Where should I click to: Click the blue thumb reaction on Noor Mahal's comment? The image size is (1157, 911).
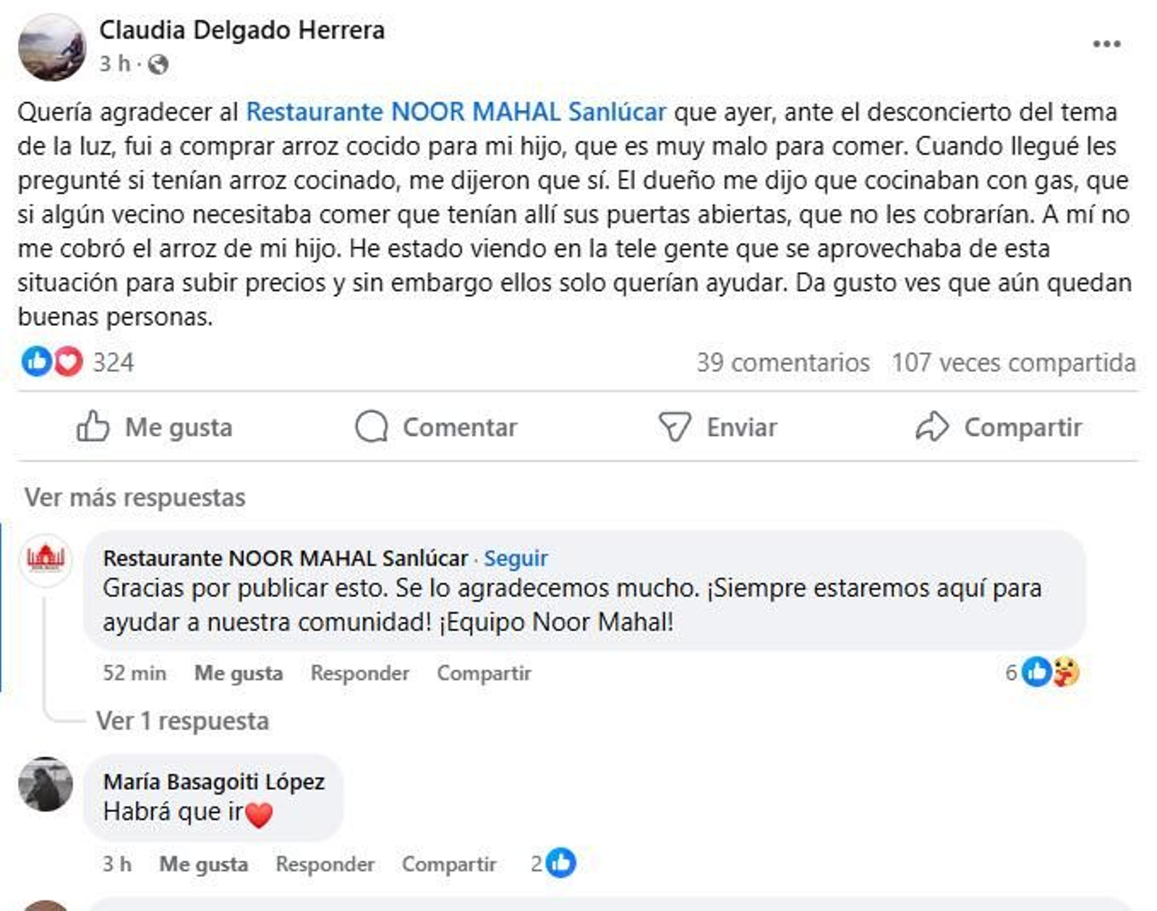click(1038, 672)
